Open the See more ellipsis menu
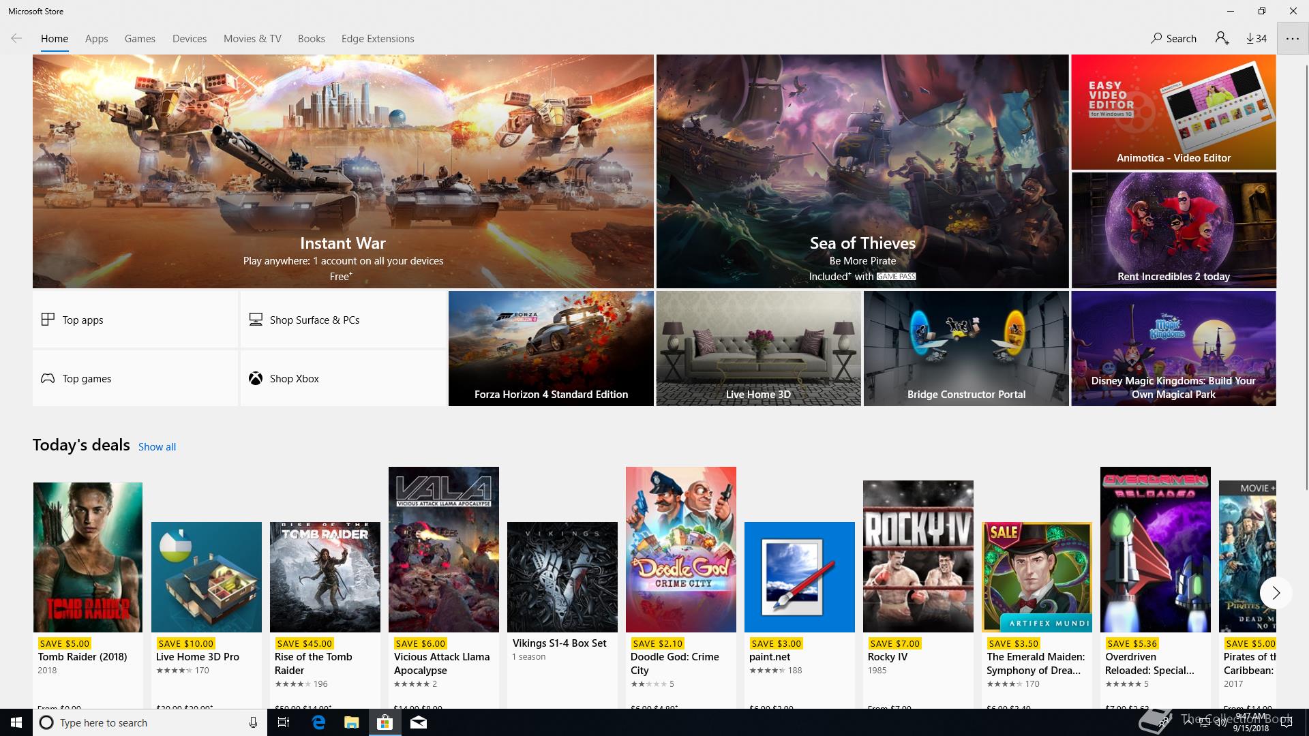The width and height of the screenshot is (1309, 736). pyautogui.click(x=1293, y=38)
